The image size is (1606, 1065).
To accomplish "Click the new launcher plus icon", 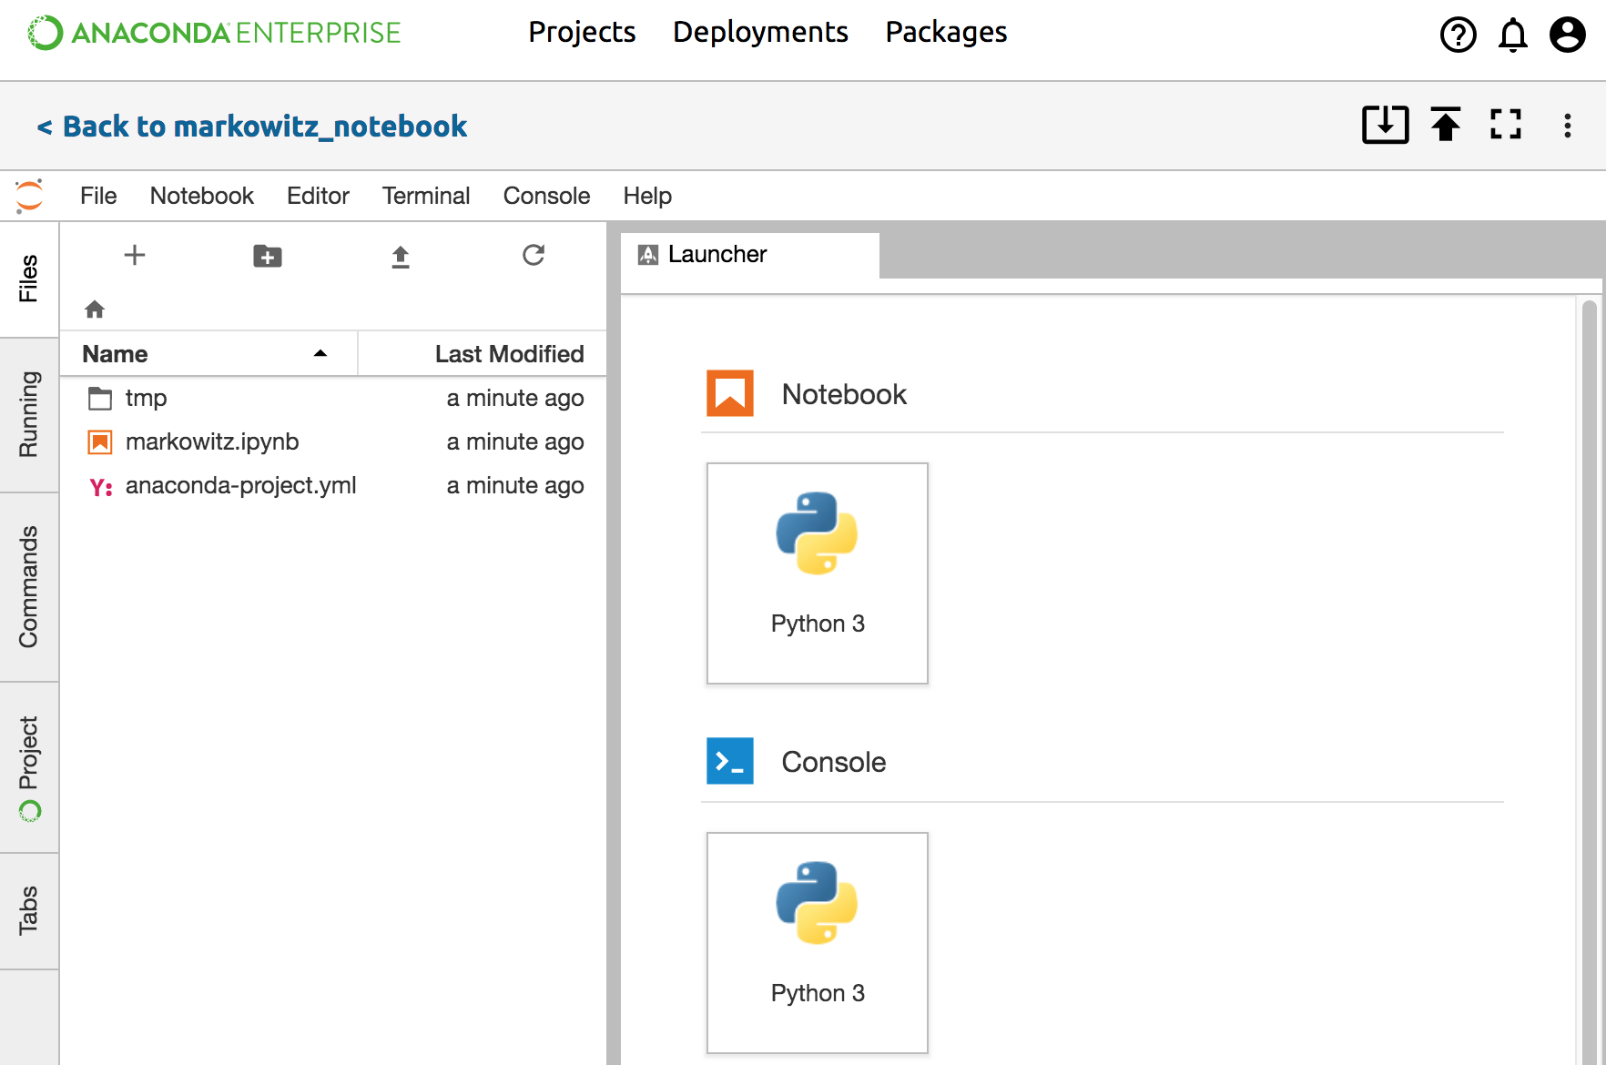I will click(135, 256).
